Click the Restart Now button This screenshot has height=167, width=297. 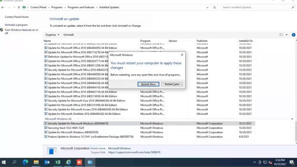point(148,84)
